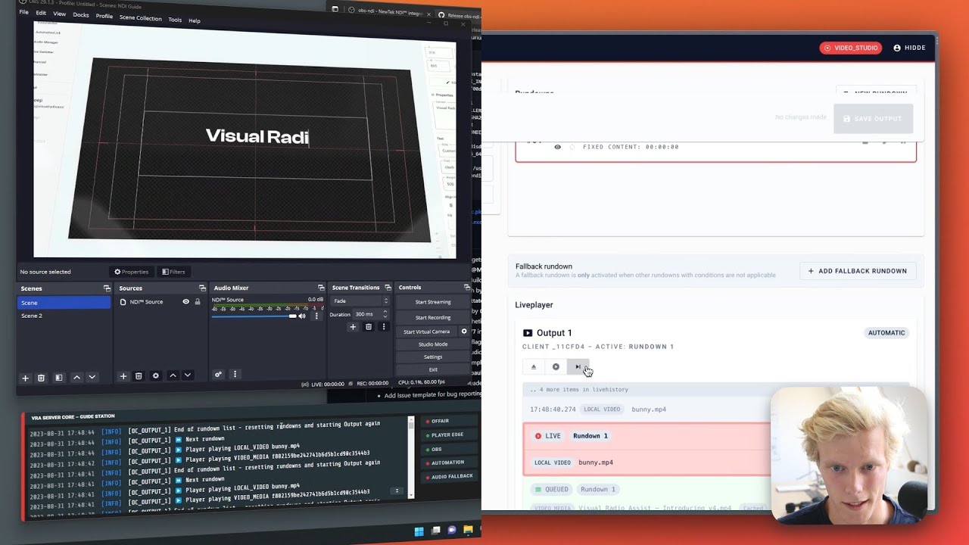Toggle NDI Source visibility eye icon
The image size is (969, 545).
coord(185,302)
